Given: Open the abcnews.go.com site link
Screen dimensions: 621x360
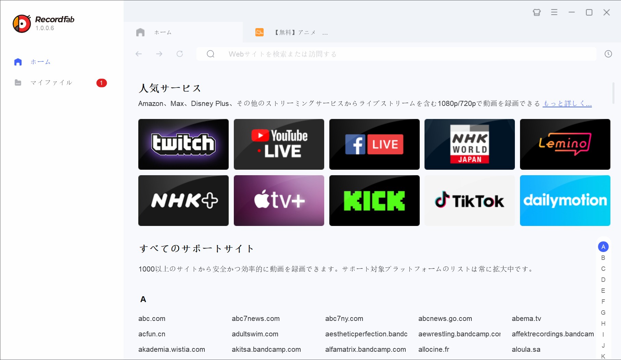Looking at the screenshot, I should pyautogui.click(x=445, y=319).
